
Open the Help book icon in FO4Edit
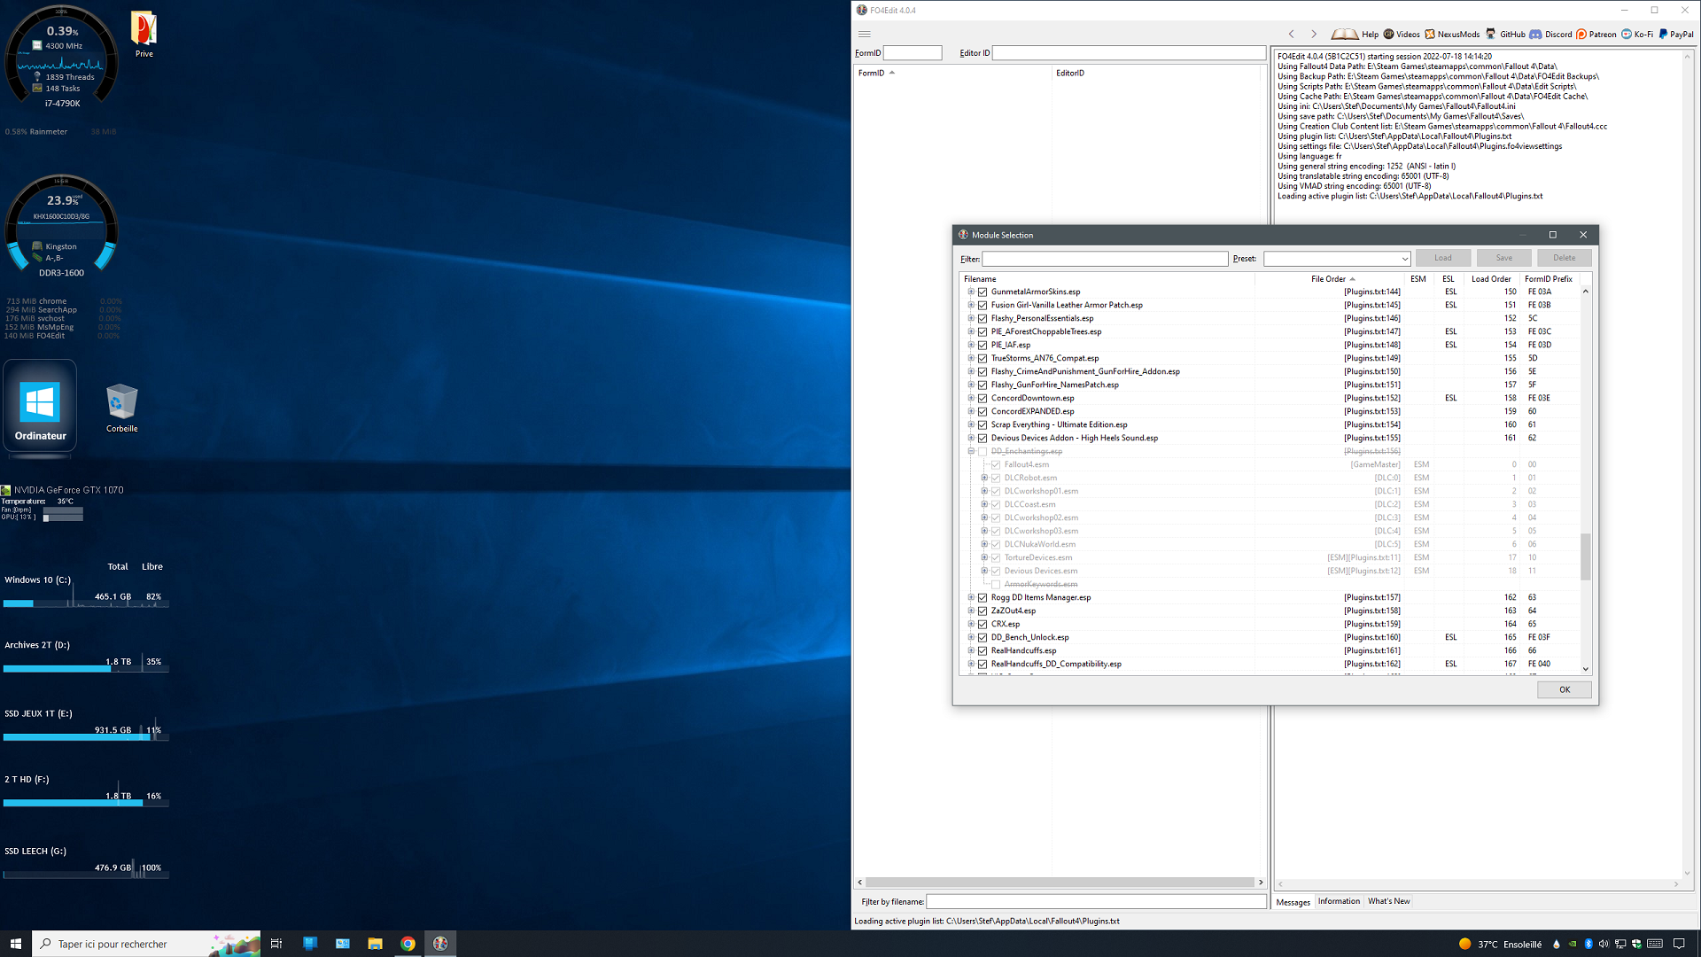(x=1344, y=35)
